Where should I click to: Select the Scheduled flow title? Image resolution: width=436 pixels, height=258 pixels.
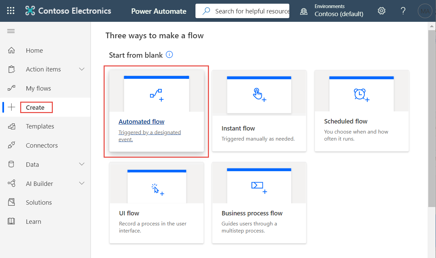pos(346,121)
